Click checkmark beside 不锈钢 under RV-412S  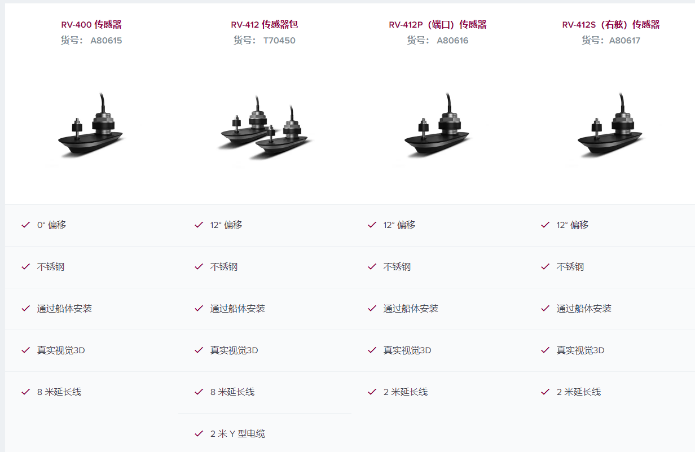point(545,266)
